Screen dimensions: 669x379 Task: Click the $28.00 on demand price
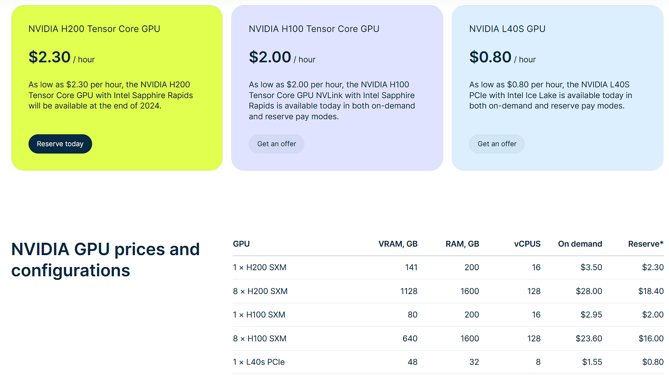coord(589,291)
